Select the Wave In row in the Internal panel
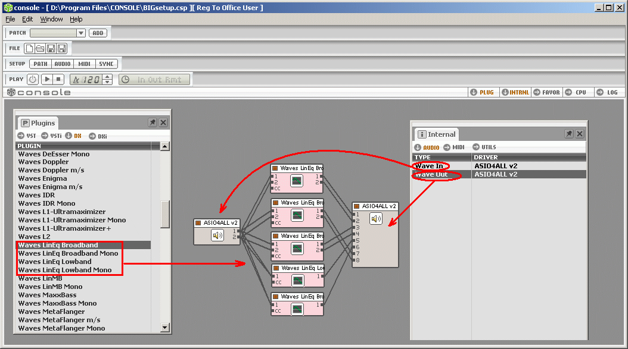The image size is (628, 349). point(499,166)
